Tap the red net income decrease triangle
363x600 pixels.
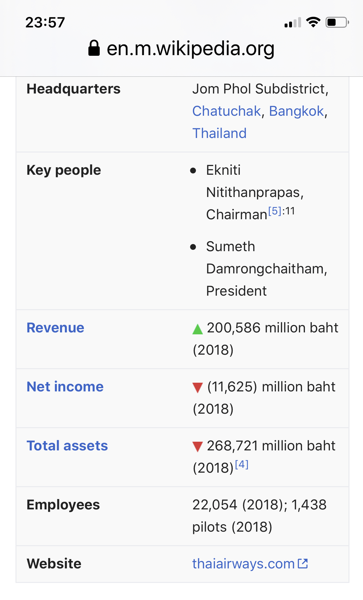click(197, 388)
